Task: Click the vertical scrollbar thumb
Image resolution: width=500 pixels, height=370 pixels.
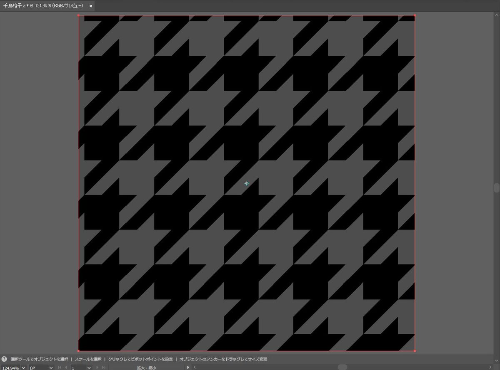Action: point(497,187)
